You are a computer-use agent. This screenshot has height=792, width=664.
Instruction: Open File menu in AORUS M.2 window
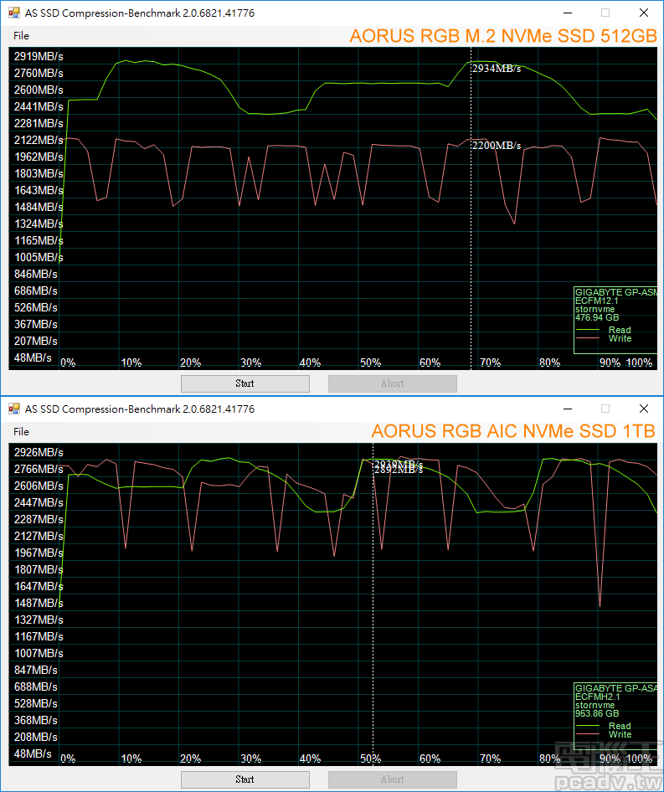(21, 36)
